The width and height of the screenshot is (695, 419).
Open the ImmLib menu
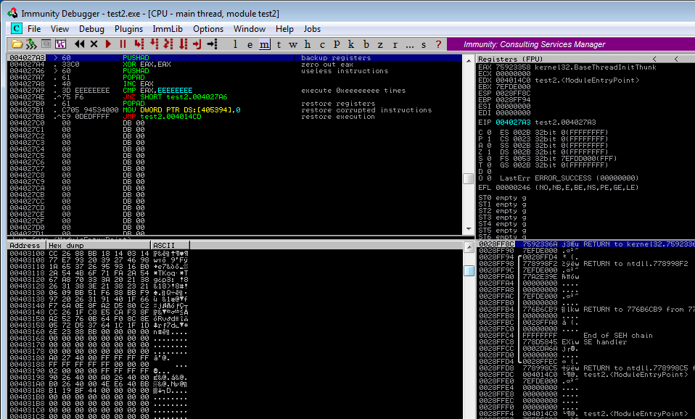(168, 29)
